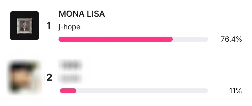Click the blurred second-place song title
The image size is (252, 106).
(x=70, y=65)
